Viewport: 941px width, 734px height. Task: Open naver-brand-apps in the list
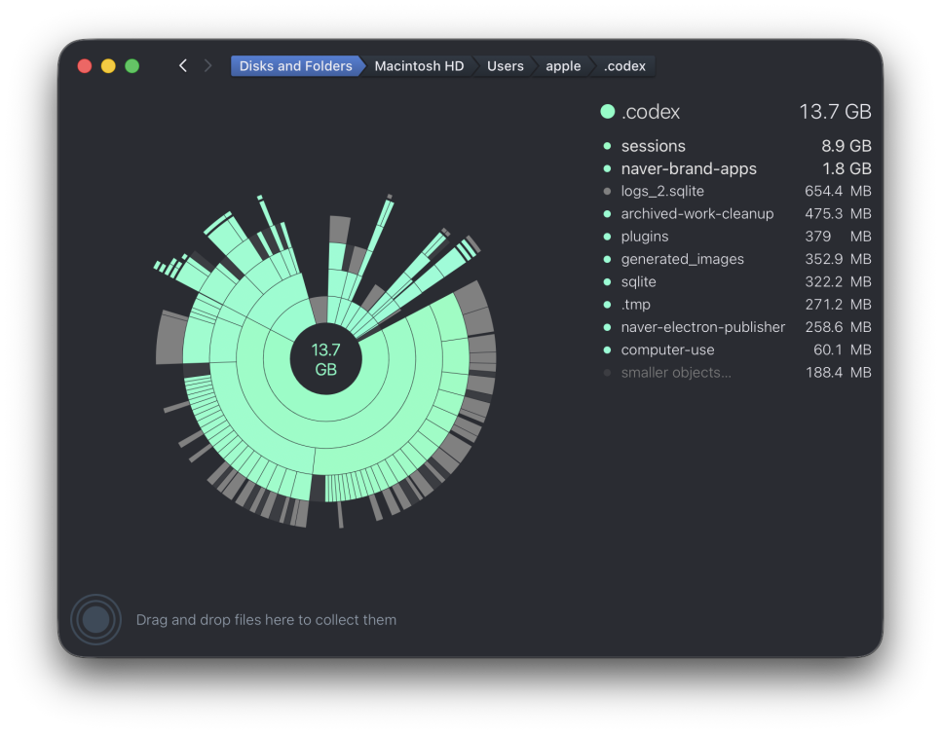point(735,168)
